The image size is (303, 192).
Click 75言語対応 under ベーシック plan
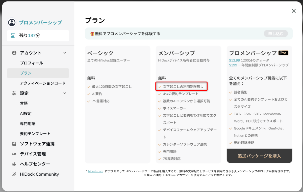click(101, 101)
